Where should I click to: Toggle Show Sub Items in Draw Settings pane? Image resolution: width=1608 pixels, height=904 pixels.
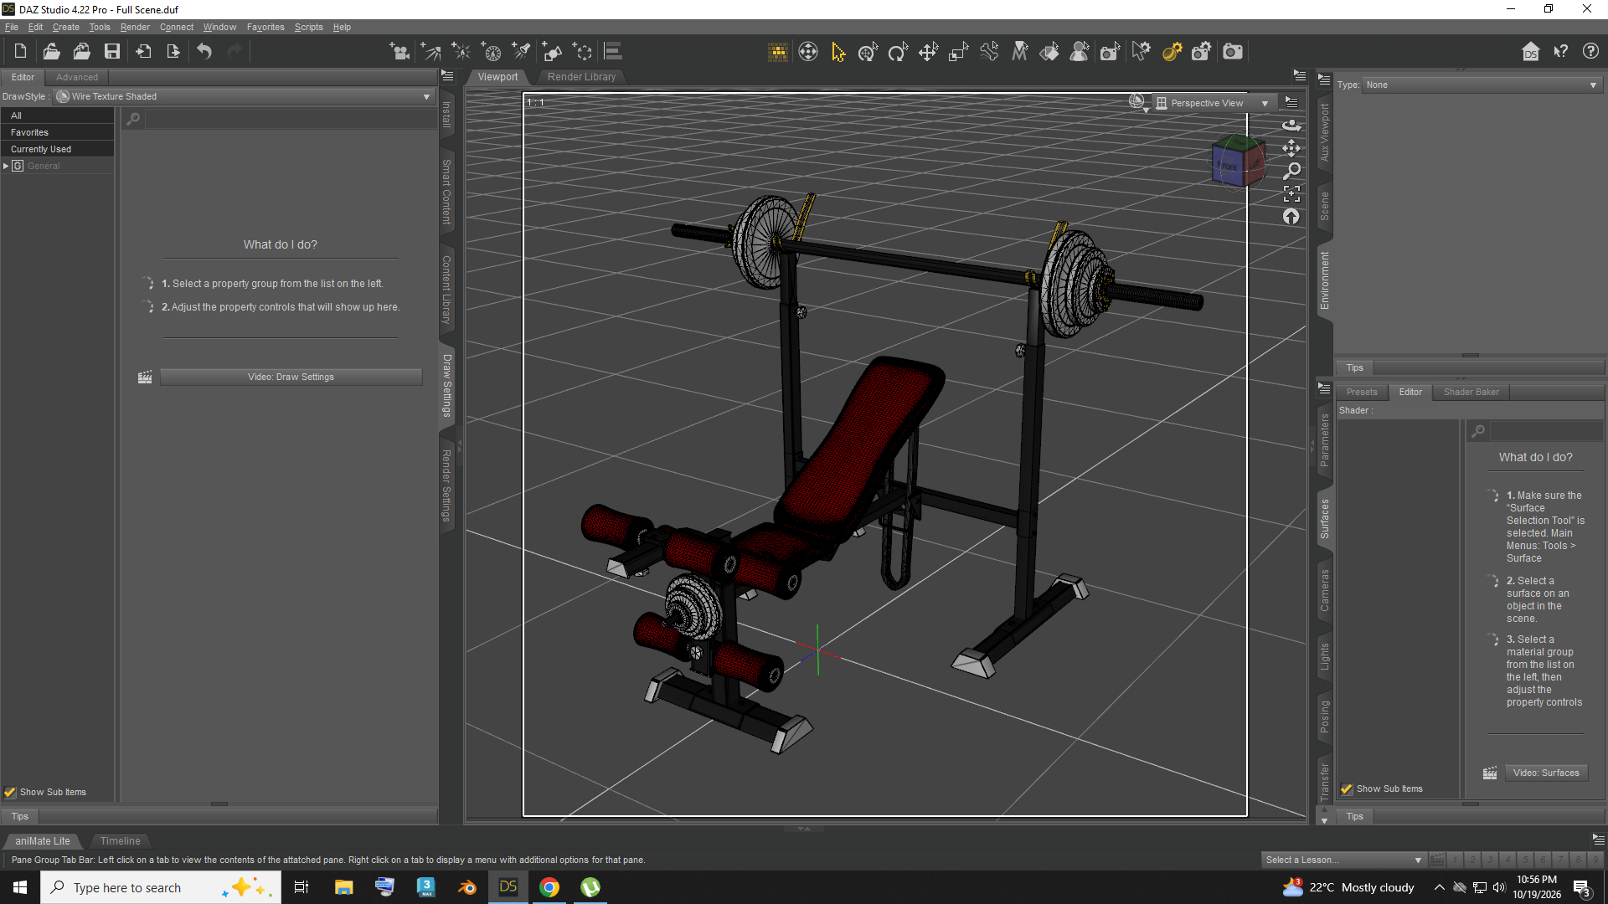[x=10, y=792]
